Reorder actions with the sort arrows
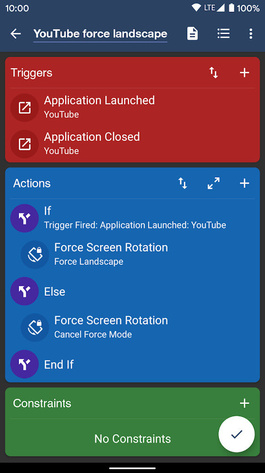Screen dimensions: 265x473 pyautogui.click(x=182, y=183)
